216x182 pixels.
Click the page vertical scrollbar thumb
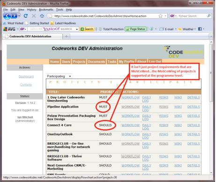pyautogui.click(x=211, y=73)
